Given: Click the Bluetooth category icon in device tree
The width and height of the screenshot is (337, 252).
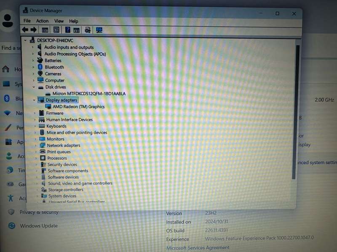Looking at the screenshot, I should tap(40, 67).
